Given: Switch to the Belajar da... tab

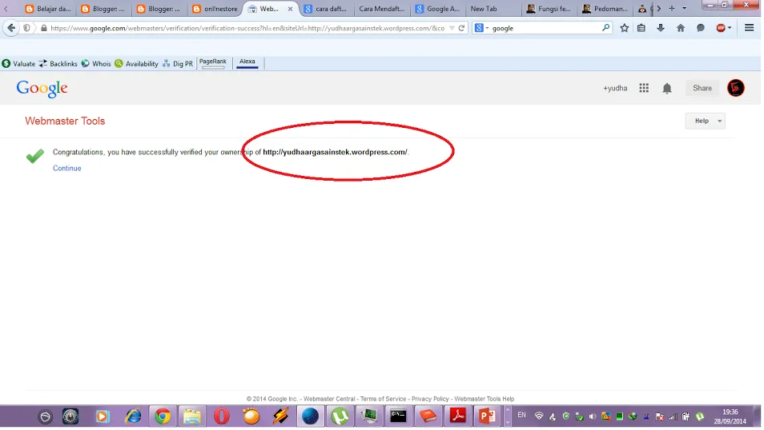Looking at the screenshot, I should click(48, 9).
